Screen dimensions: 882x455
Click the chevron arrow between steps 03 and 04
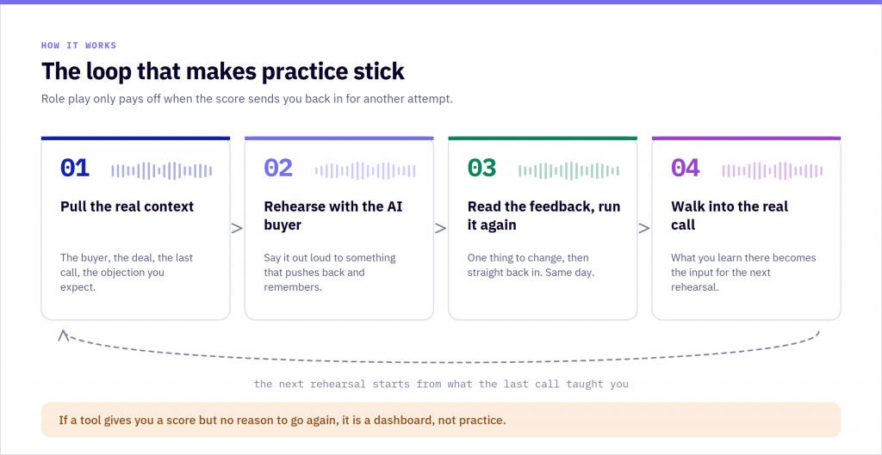644,229
